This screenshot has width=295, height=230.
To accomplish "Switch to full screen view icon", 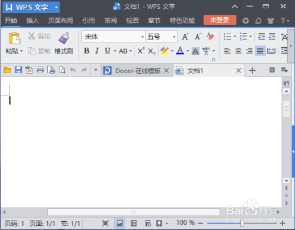I will pos(105,224).
